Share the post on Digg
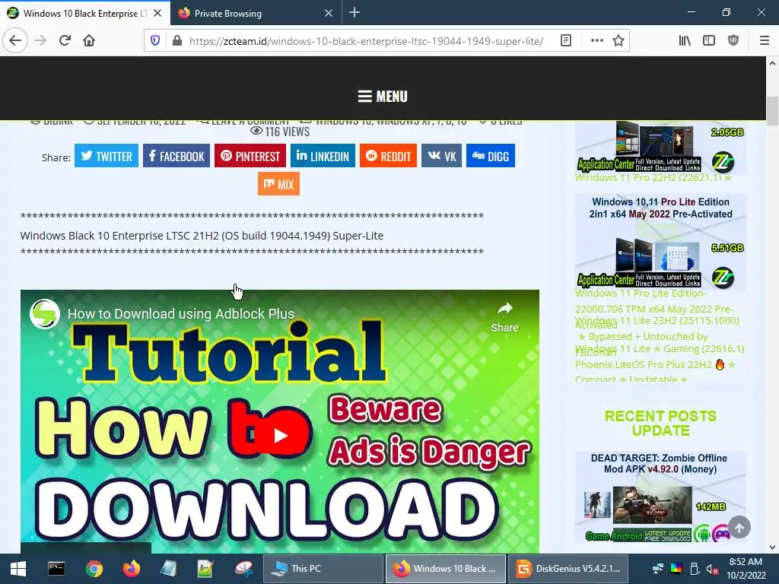The image size is (779, 584). click(x=491, y=156)
